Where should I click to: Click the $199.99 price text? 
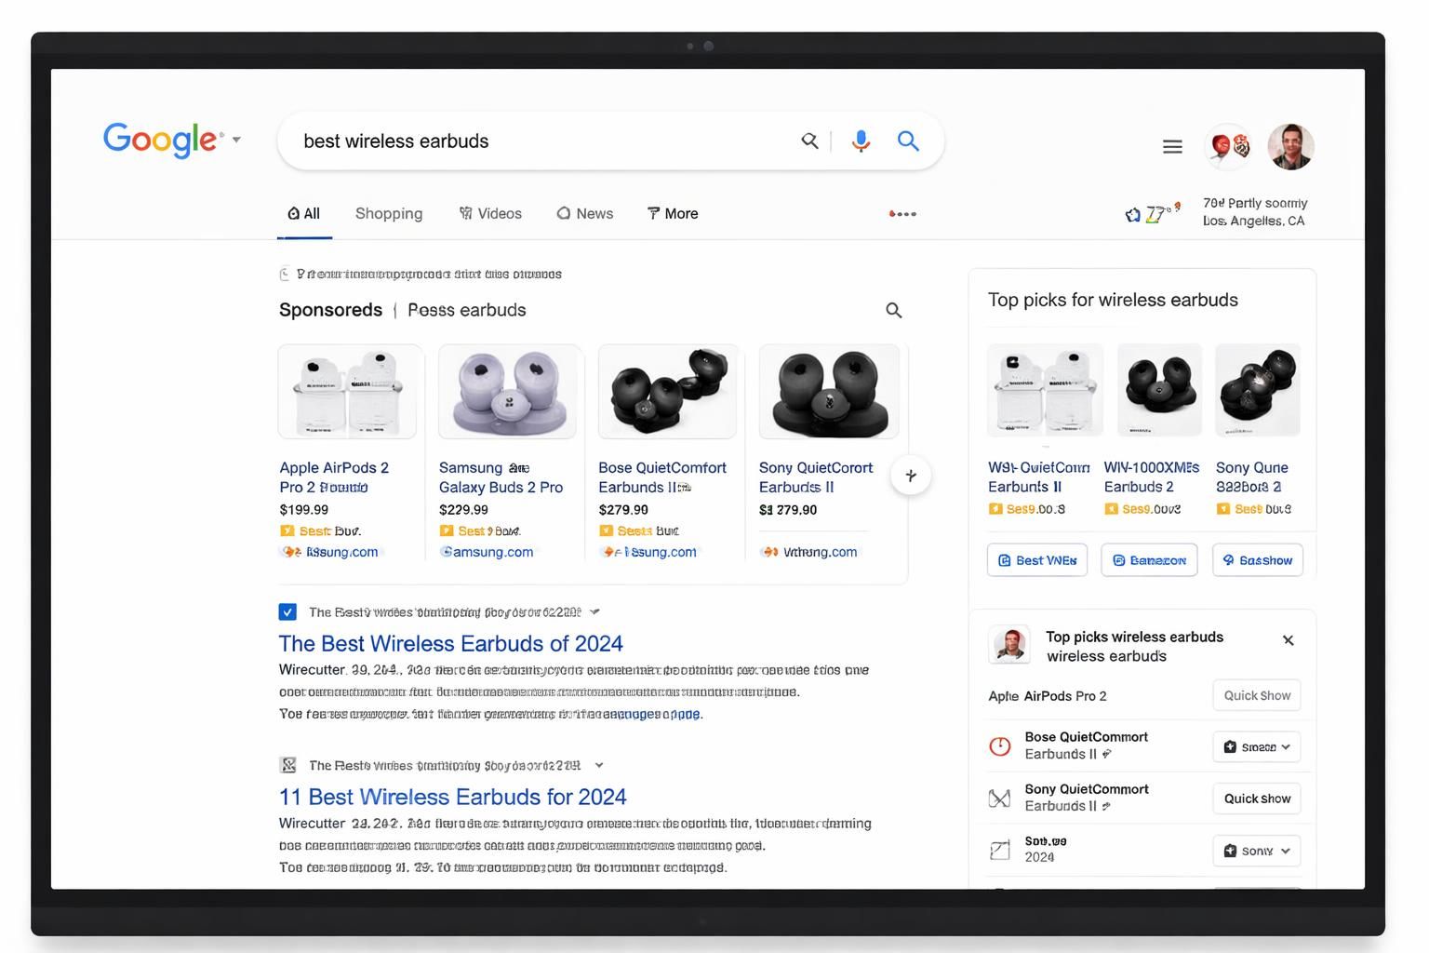click(304, 510)
